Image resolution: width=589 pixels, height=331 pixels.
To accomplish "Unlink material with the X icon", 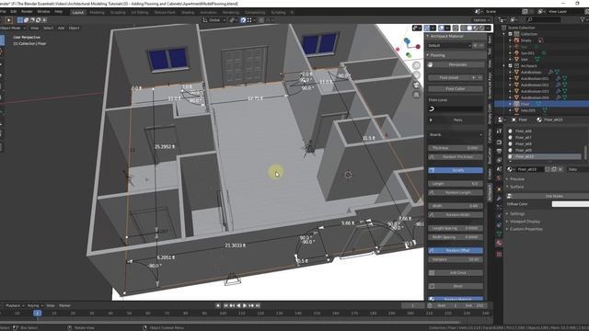I will 560,169.
